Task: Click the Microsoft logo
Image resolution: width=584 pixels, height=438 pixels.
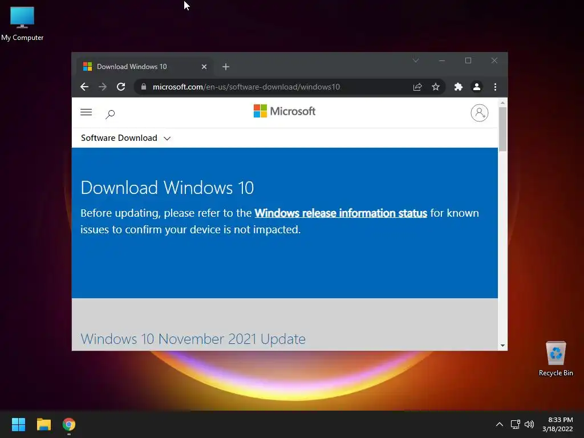Action: pos(285,111)
